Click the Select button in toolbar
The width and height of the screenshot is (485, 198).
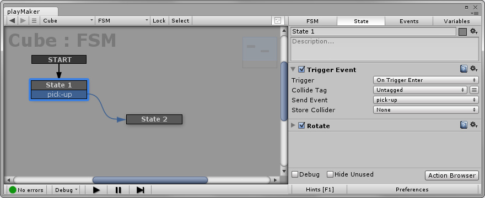(x=180, y=21)
